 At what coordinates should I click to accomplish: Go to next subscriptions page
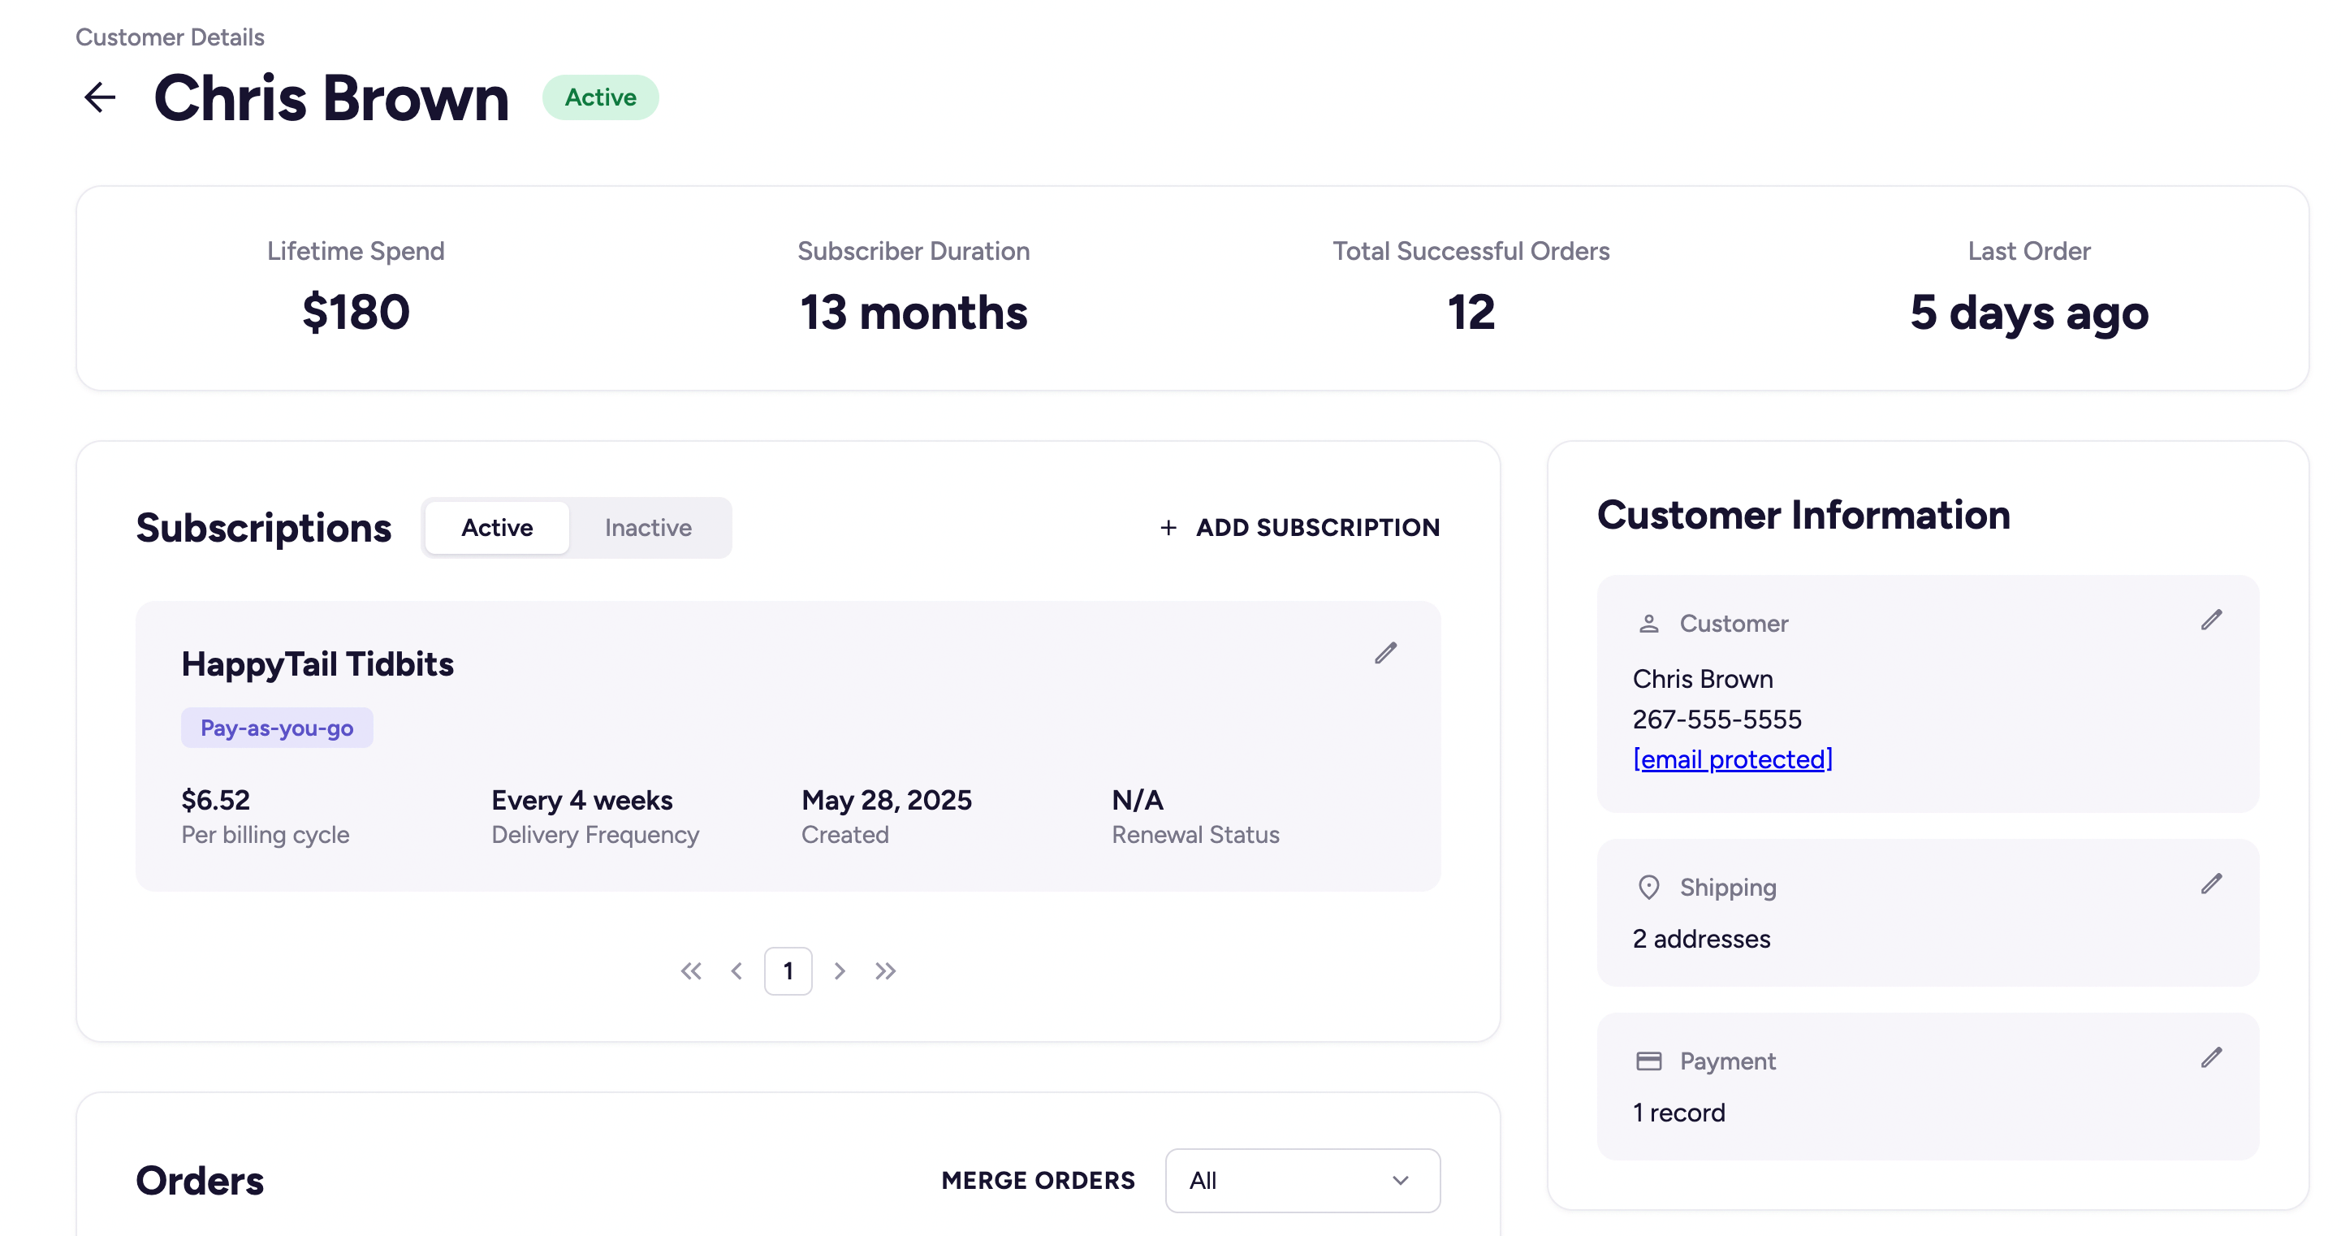(x=840, y=970)
